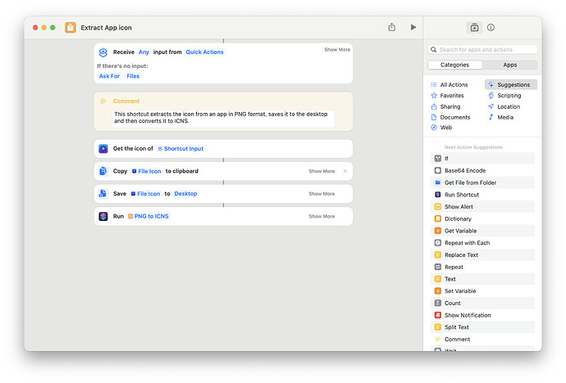Open the Documents category
Viewport: 566px width, 383px height.
click(451, 117)
